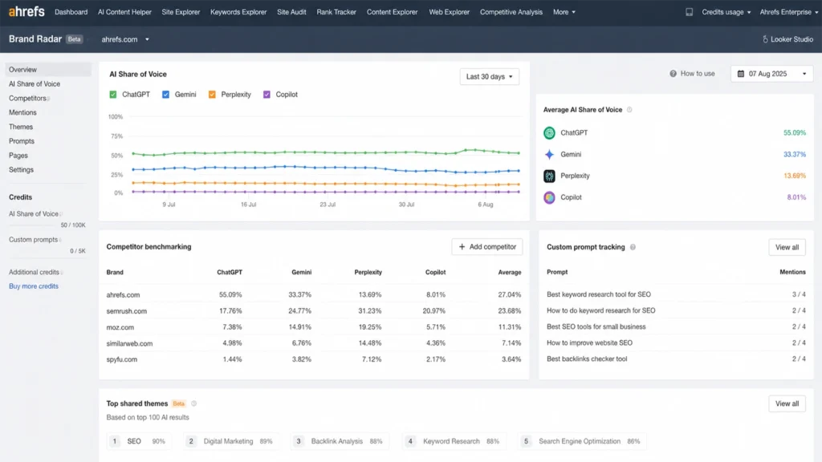Open Pages in the sidebar

coord(18,156)
